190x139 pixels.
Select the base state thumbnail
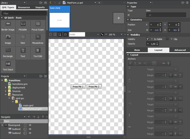pos(59,18)
